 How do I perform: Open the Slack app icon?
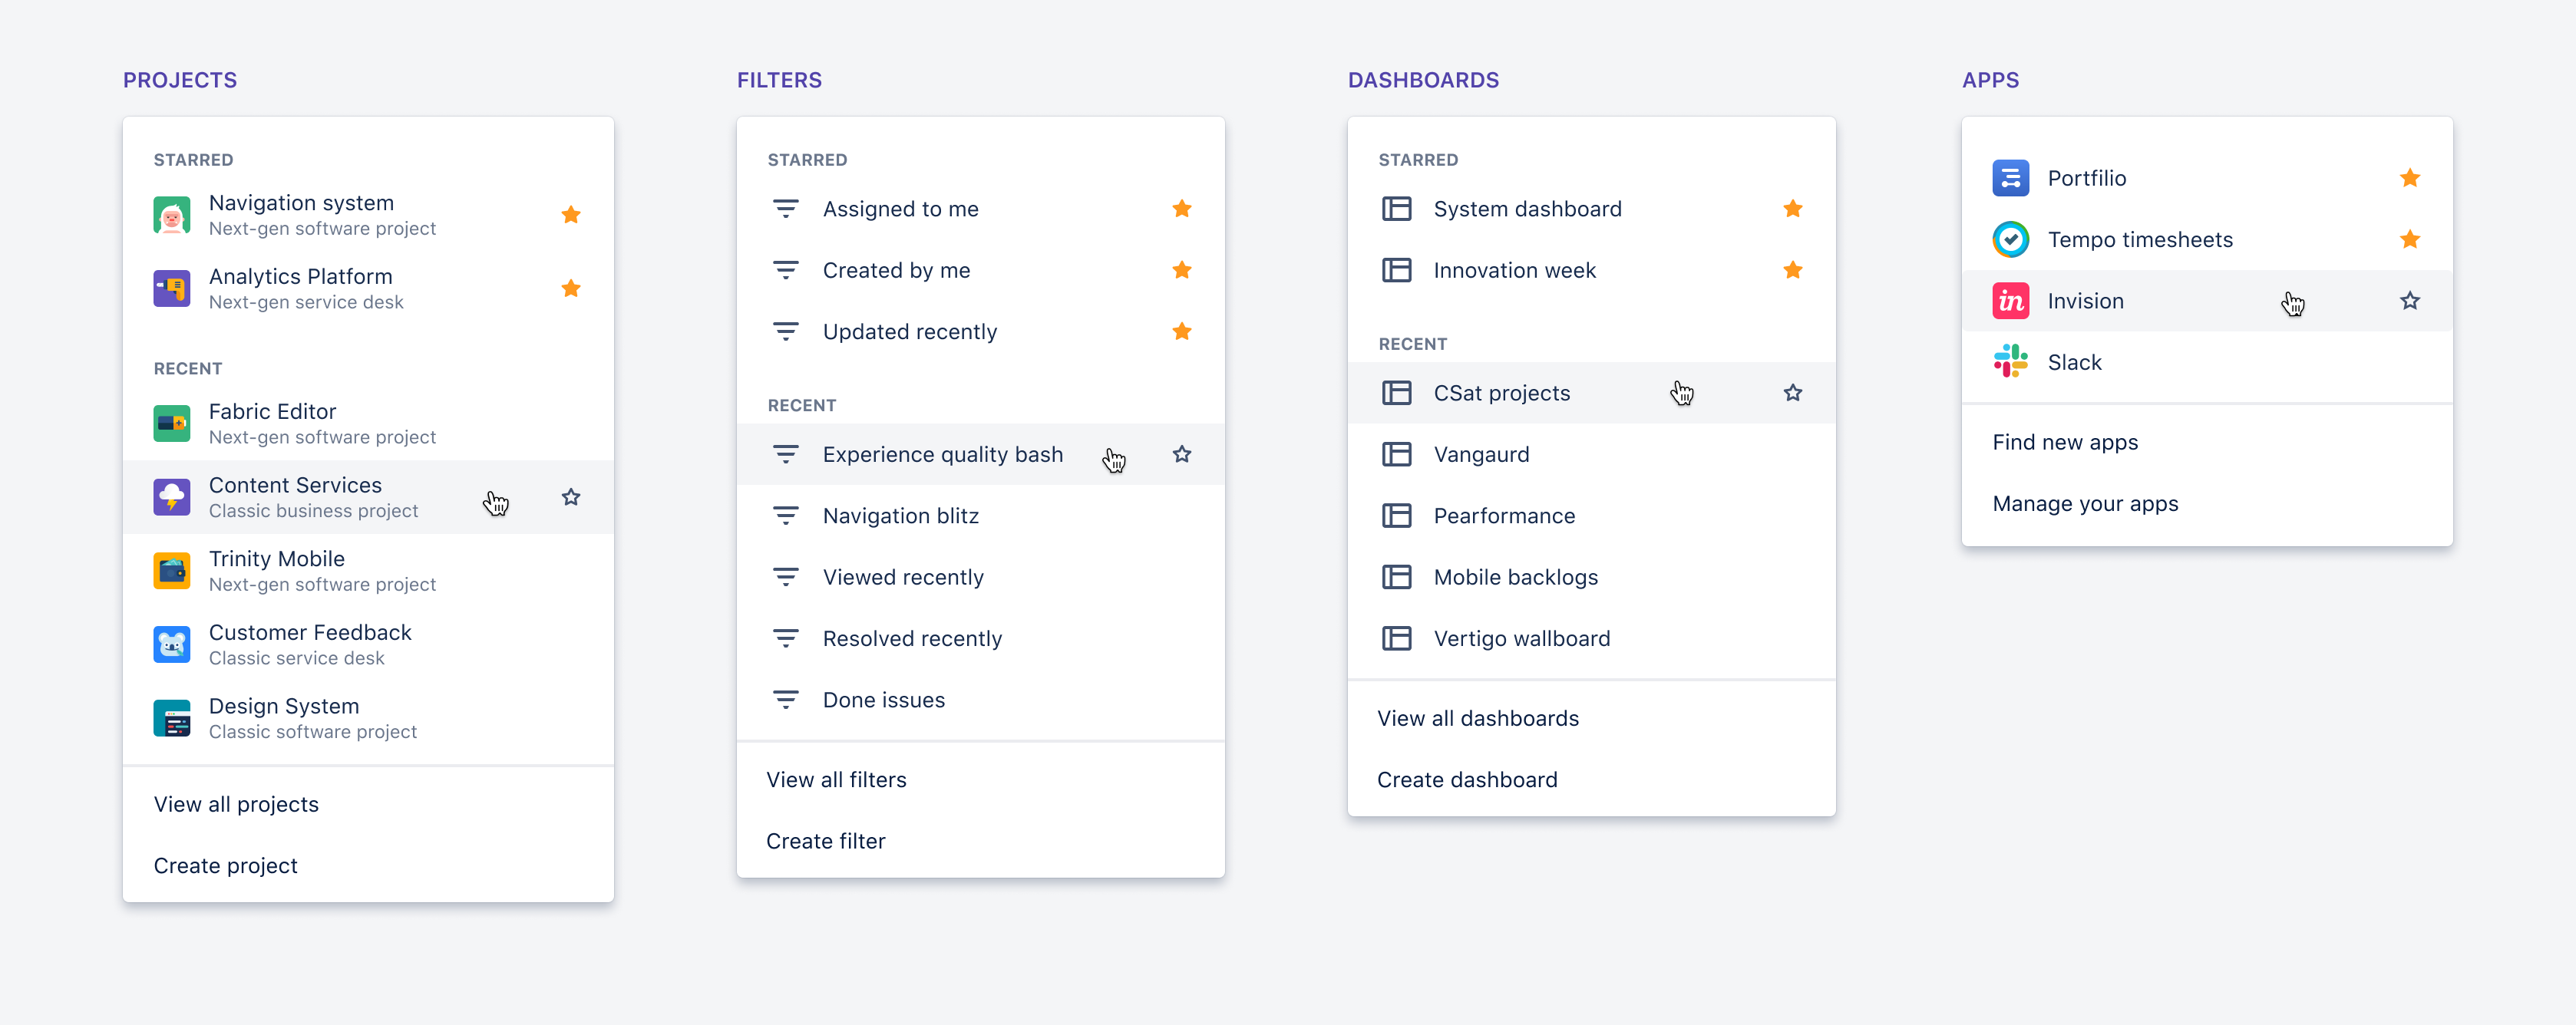tap(2010, 362)
